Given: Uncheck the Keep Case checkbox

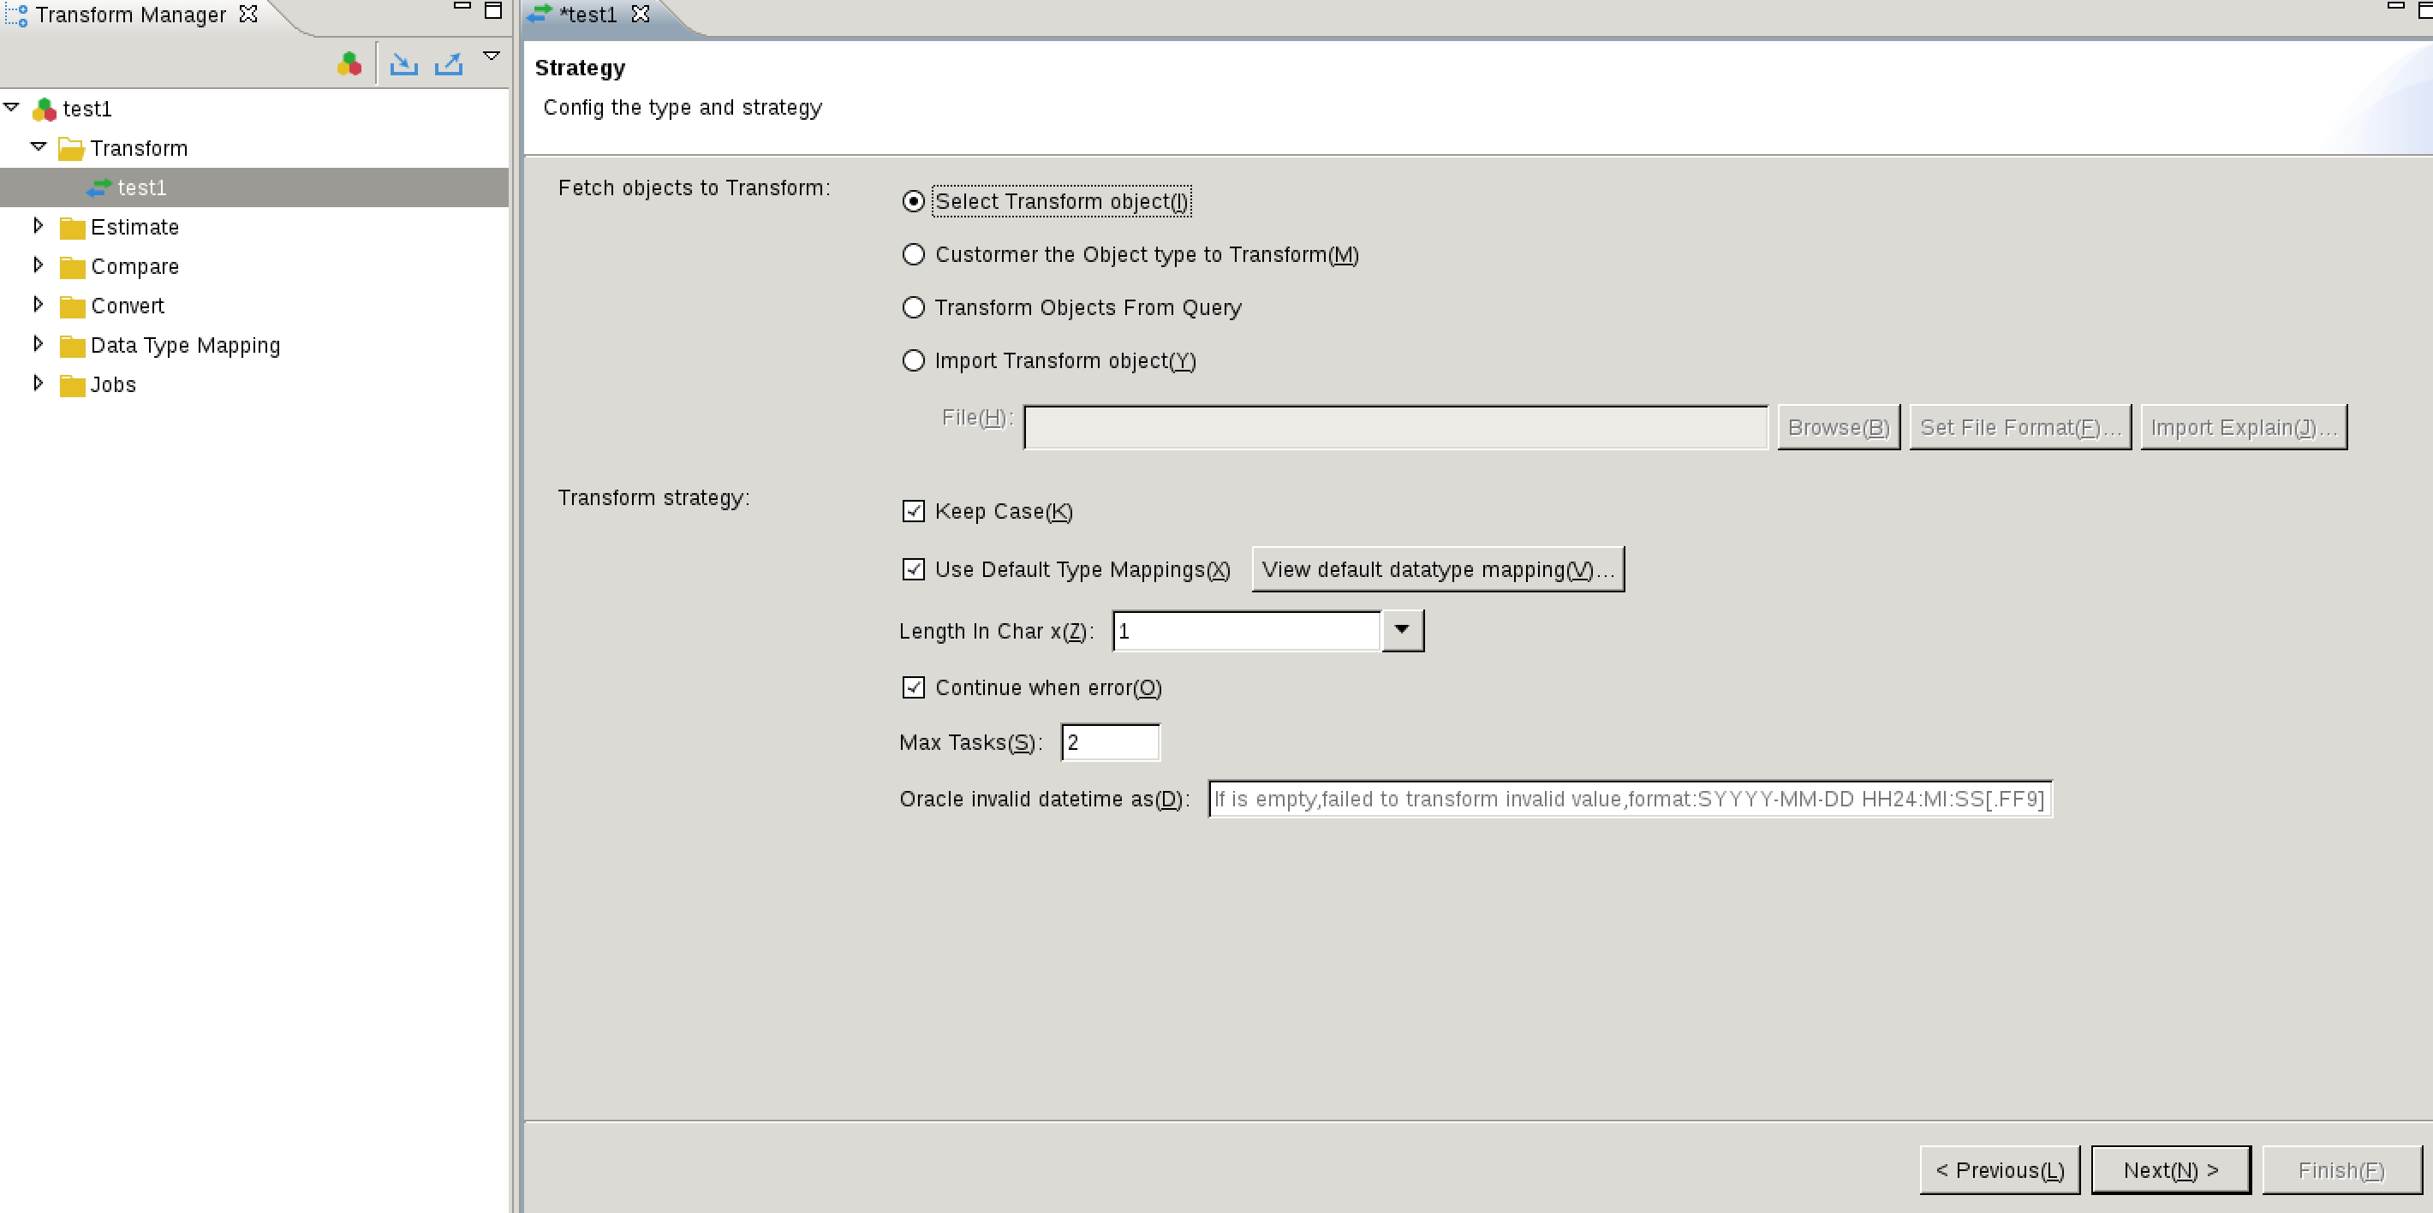Looking at the screenshot, I should click(x=913, y=512).
